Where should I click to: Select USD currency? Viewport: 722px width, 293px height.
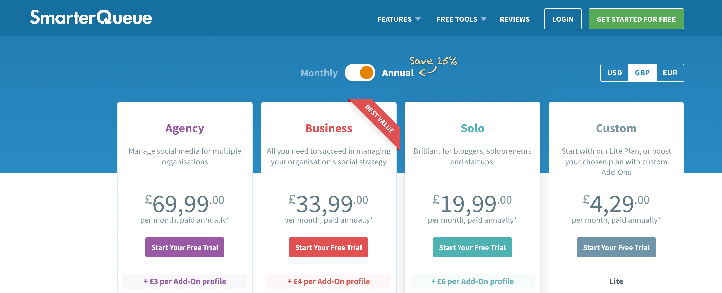[614, 73]
